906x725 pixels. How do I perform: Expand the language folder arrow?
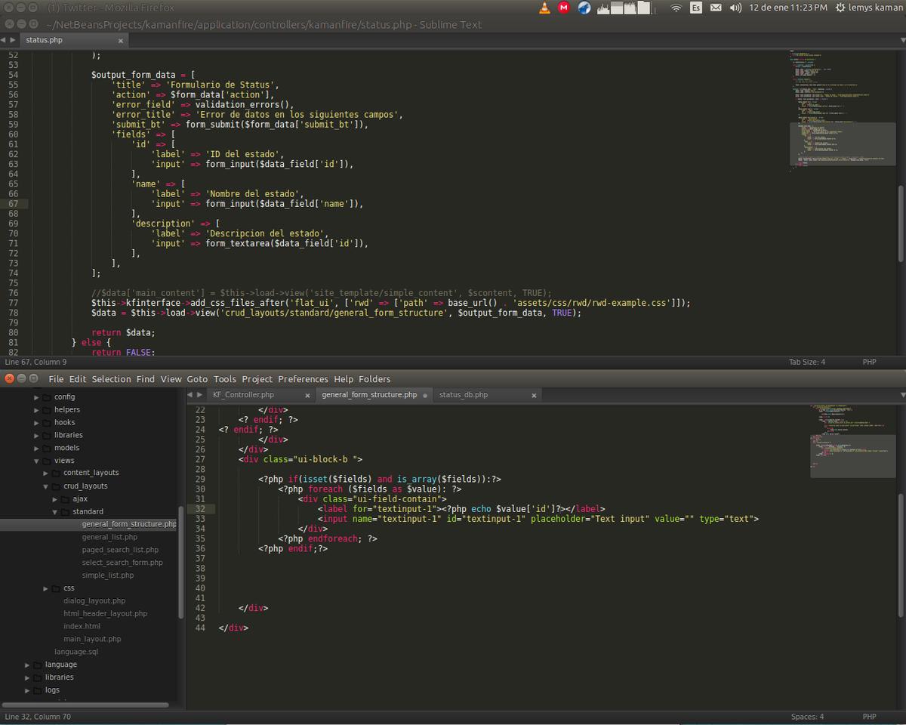27,665
